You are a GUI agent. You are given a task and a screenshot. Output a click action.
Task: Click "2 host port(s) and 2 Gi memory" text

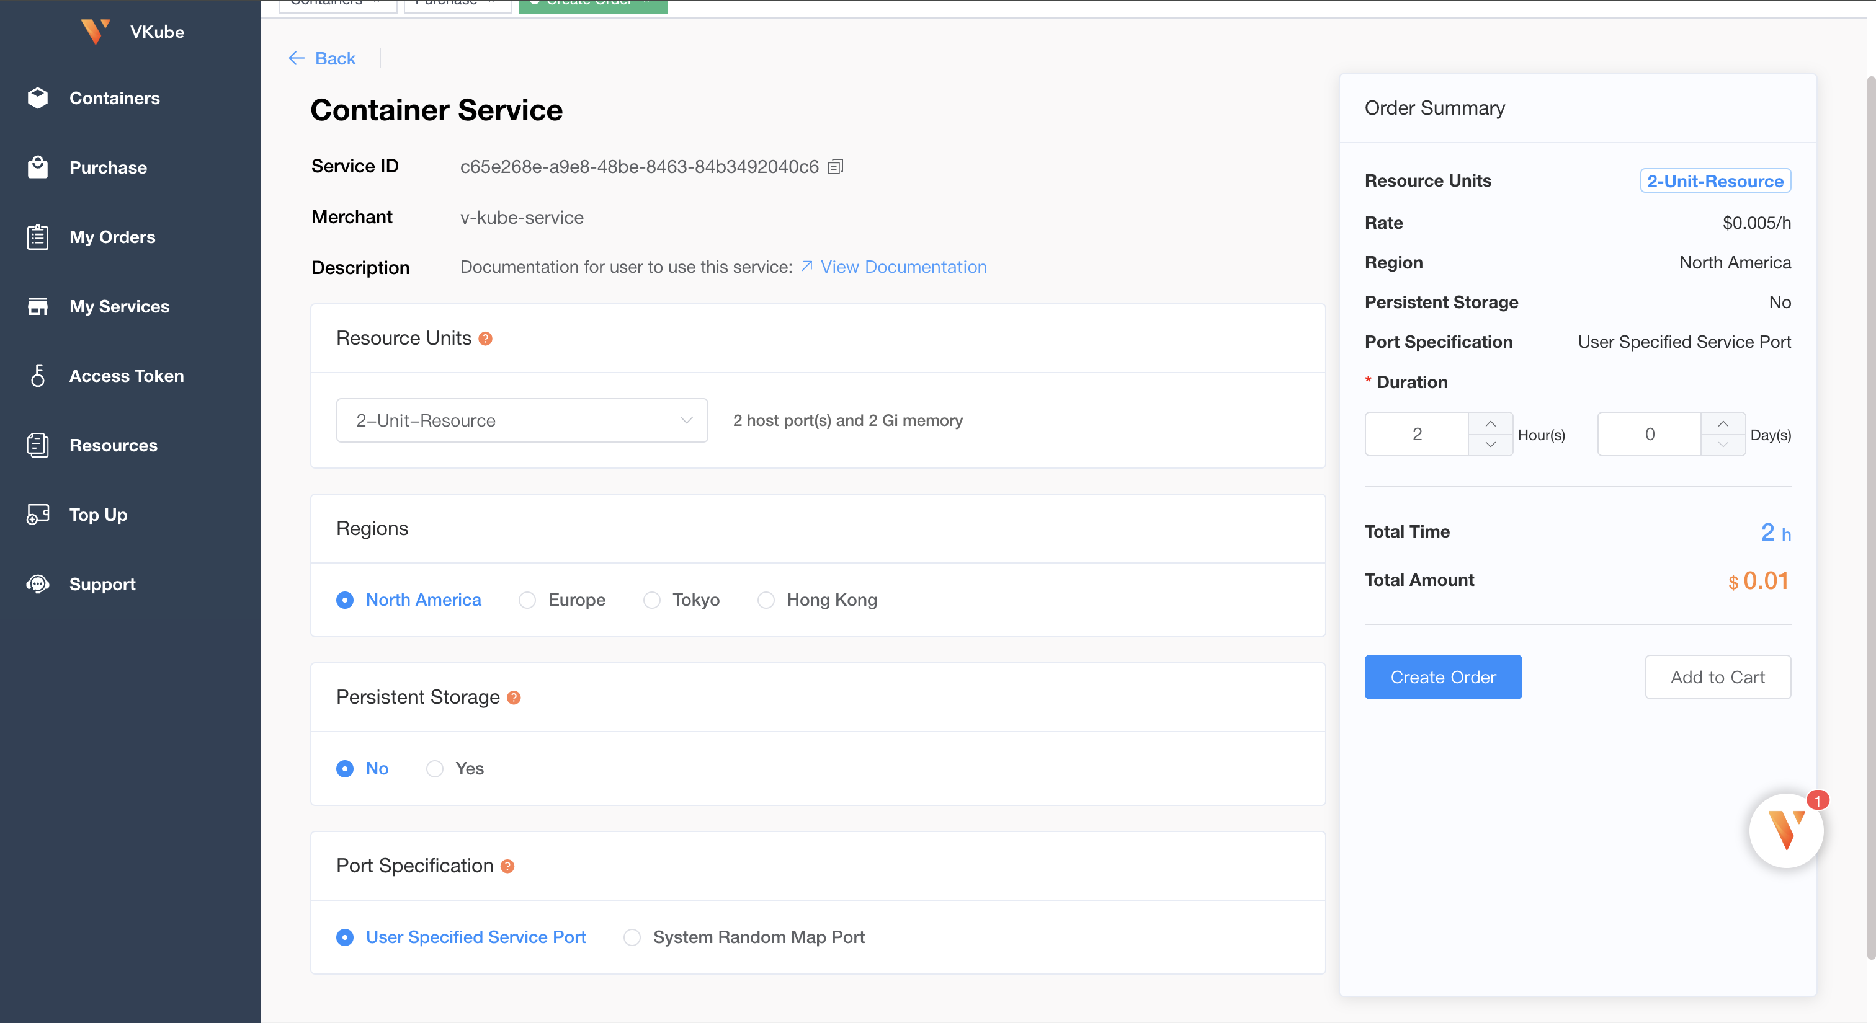[847, 420]
